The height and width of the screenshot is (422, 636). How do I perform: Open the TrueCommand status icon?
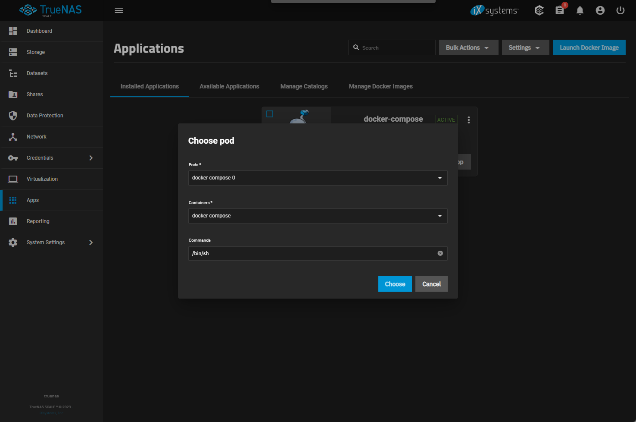539,10
